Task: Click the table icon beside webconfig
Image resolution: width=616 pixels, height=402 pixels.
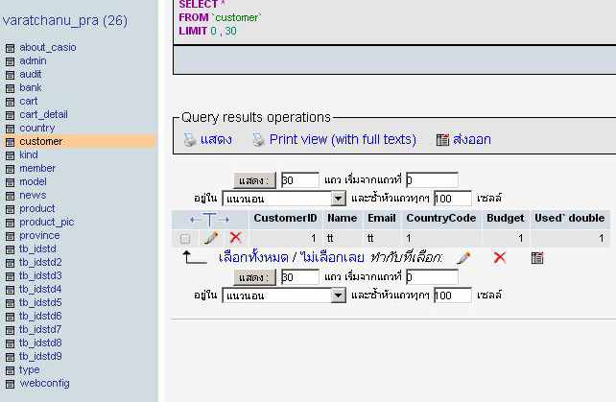Action: 11,384
